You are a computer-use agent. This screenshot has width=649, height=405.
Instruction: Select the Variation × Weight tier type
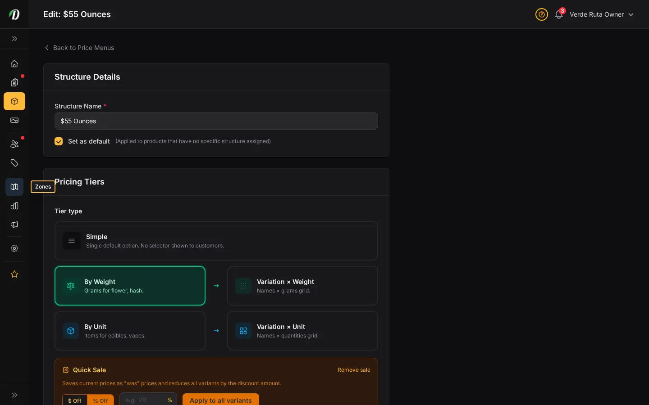click(x=302, y=286)
